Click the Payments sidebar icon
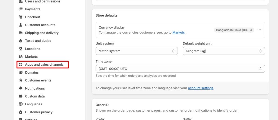Viewport: 278px width, 120px height. [21, 9]
